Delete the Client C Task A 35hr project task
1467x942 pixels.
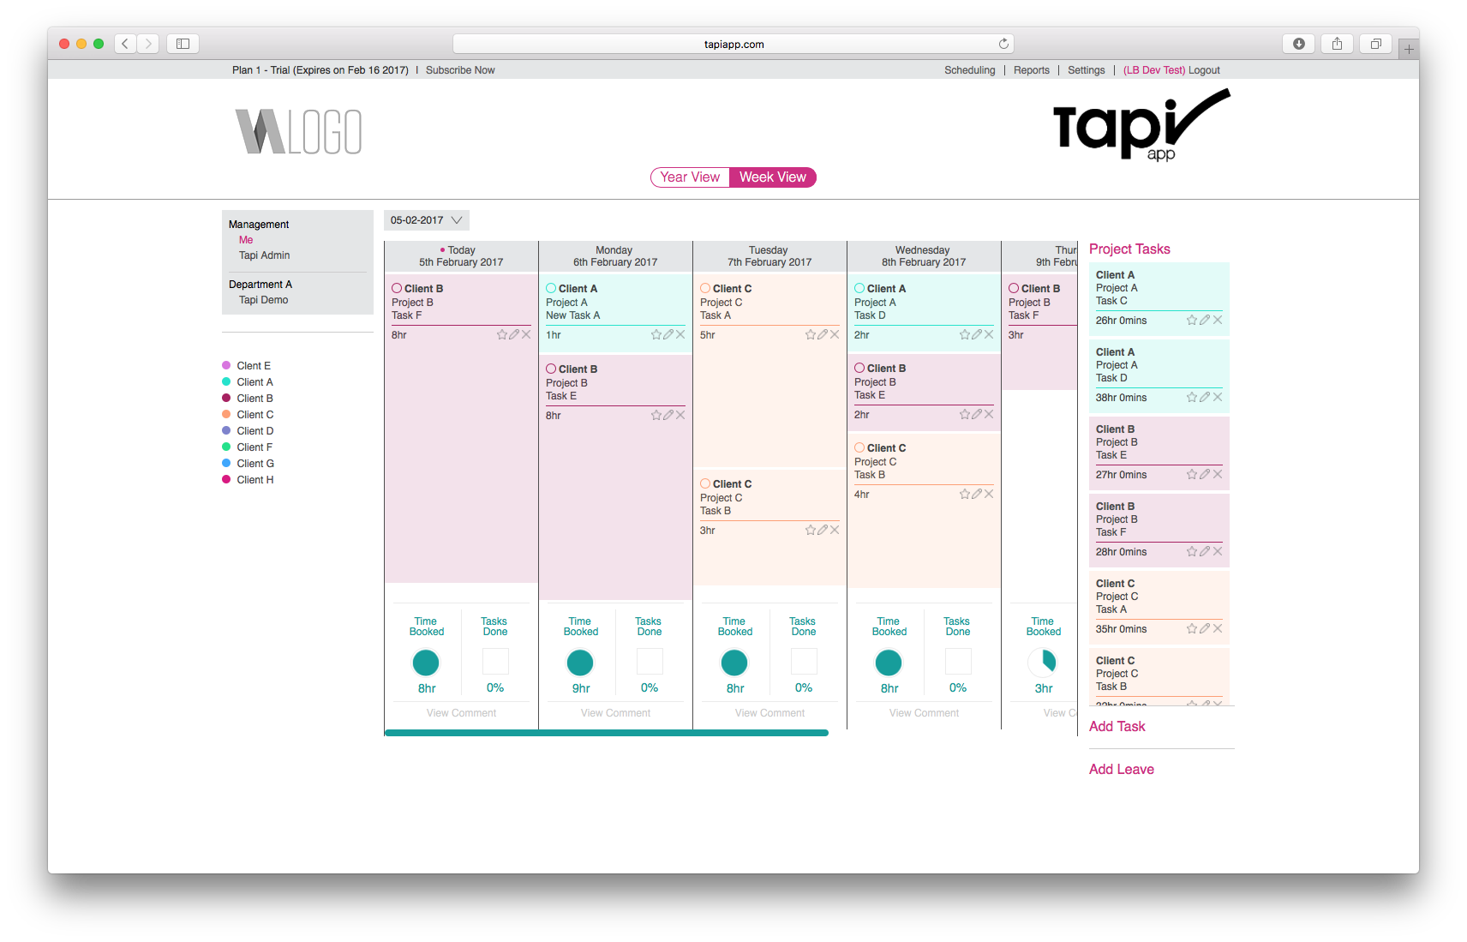click(x=1218, y=628)
